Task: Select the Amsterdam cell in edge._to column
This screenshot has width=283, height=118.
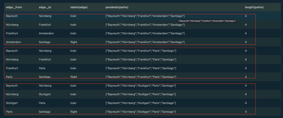Action: (46, 33)
